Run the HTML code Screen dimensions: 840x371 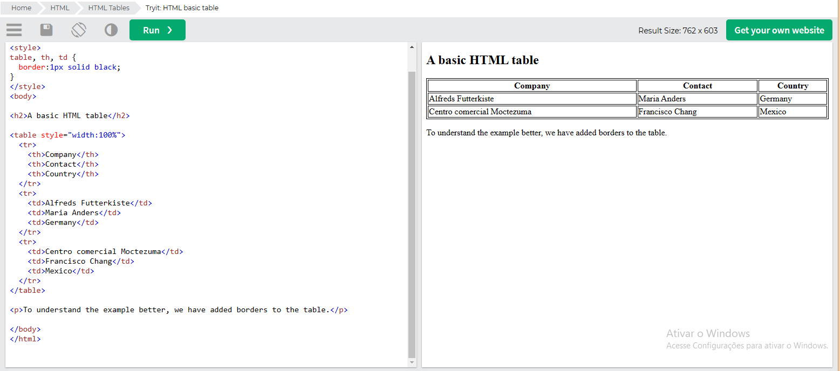(153, 30)
